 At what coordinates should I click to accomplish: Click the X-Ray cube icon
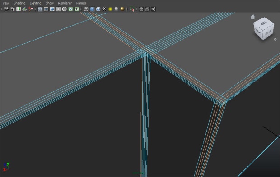point(141,9)
